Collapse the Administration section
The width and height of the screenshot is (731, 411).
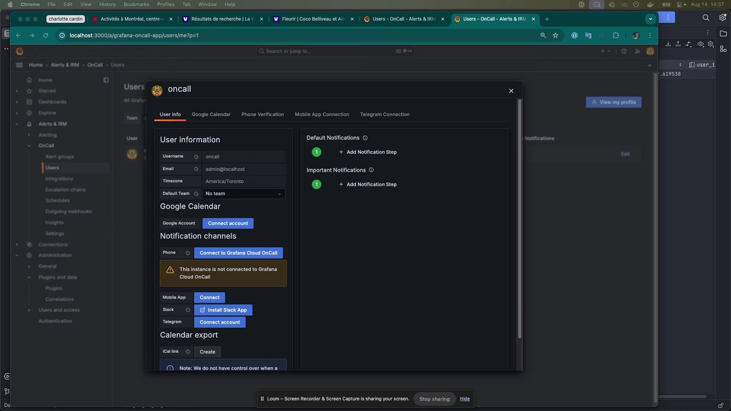(x=17, y=255)
